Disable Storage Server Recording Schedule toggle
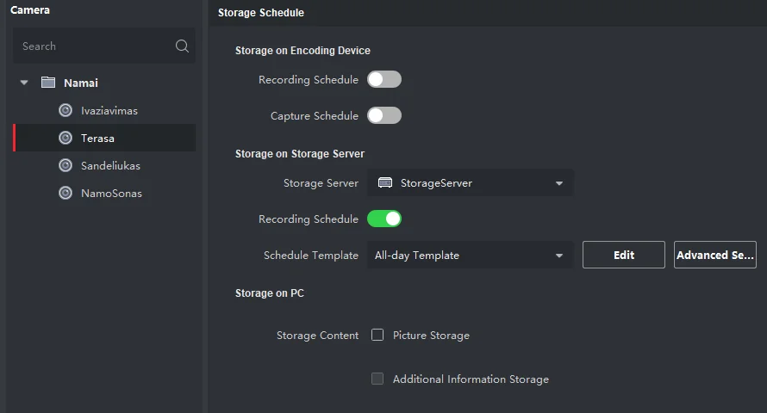767x413 pixels. pos(384,219)
